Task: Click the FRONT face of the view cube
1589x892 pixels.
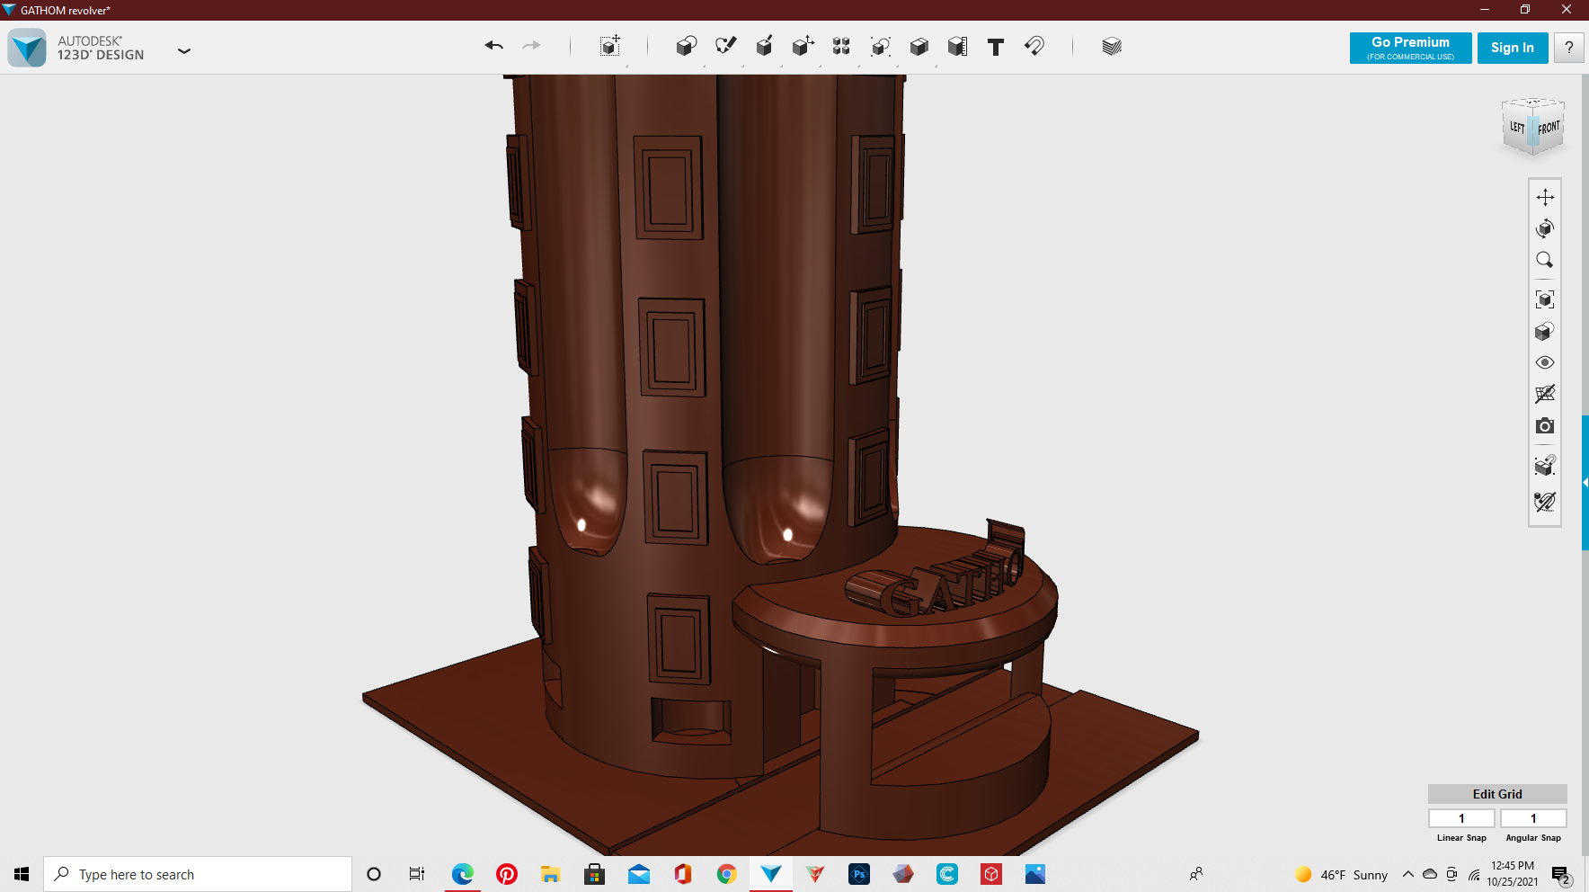Action: tap(1549, 129)
